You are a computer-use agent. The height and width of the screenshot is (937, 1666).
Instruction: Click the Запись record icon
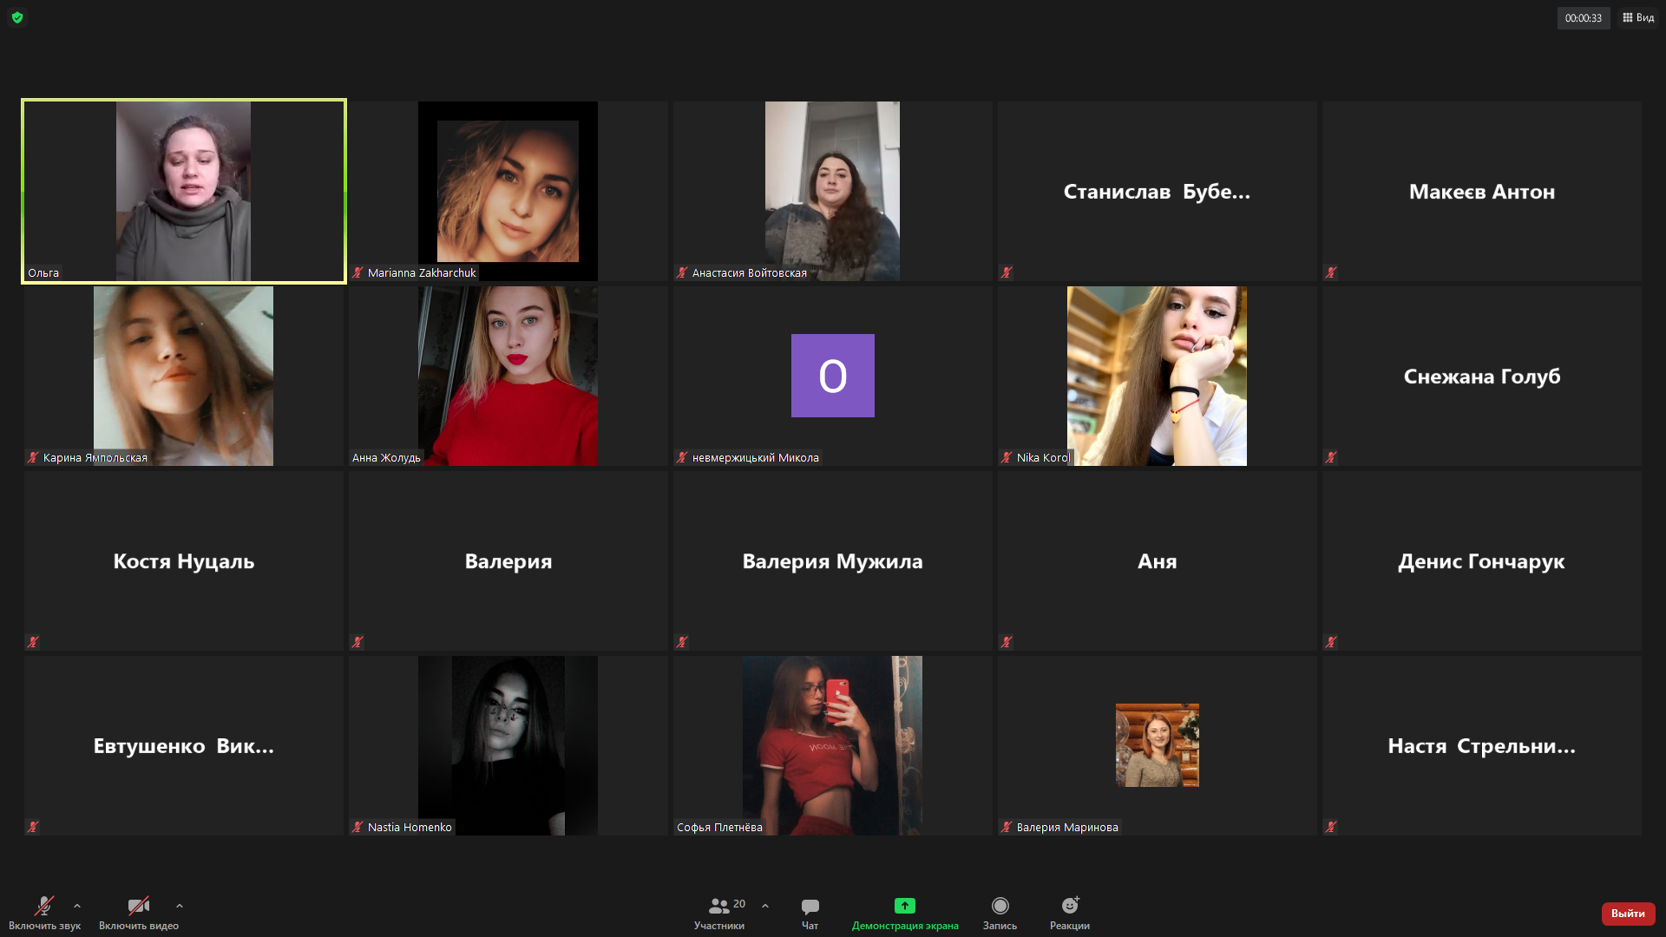pyautogui.click(x=1000, y=907)
